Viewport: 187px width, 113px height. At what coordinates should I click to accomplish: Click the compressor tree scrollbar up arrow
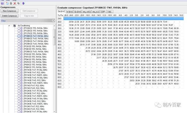pos(54,26)
